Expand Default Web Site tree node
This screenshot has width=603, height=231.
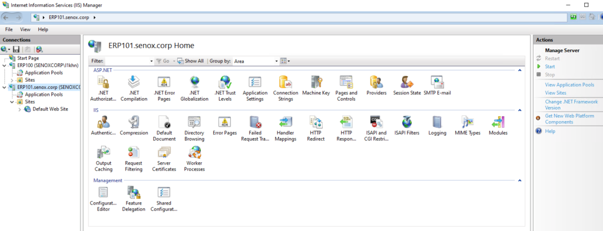coord(19,109)
